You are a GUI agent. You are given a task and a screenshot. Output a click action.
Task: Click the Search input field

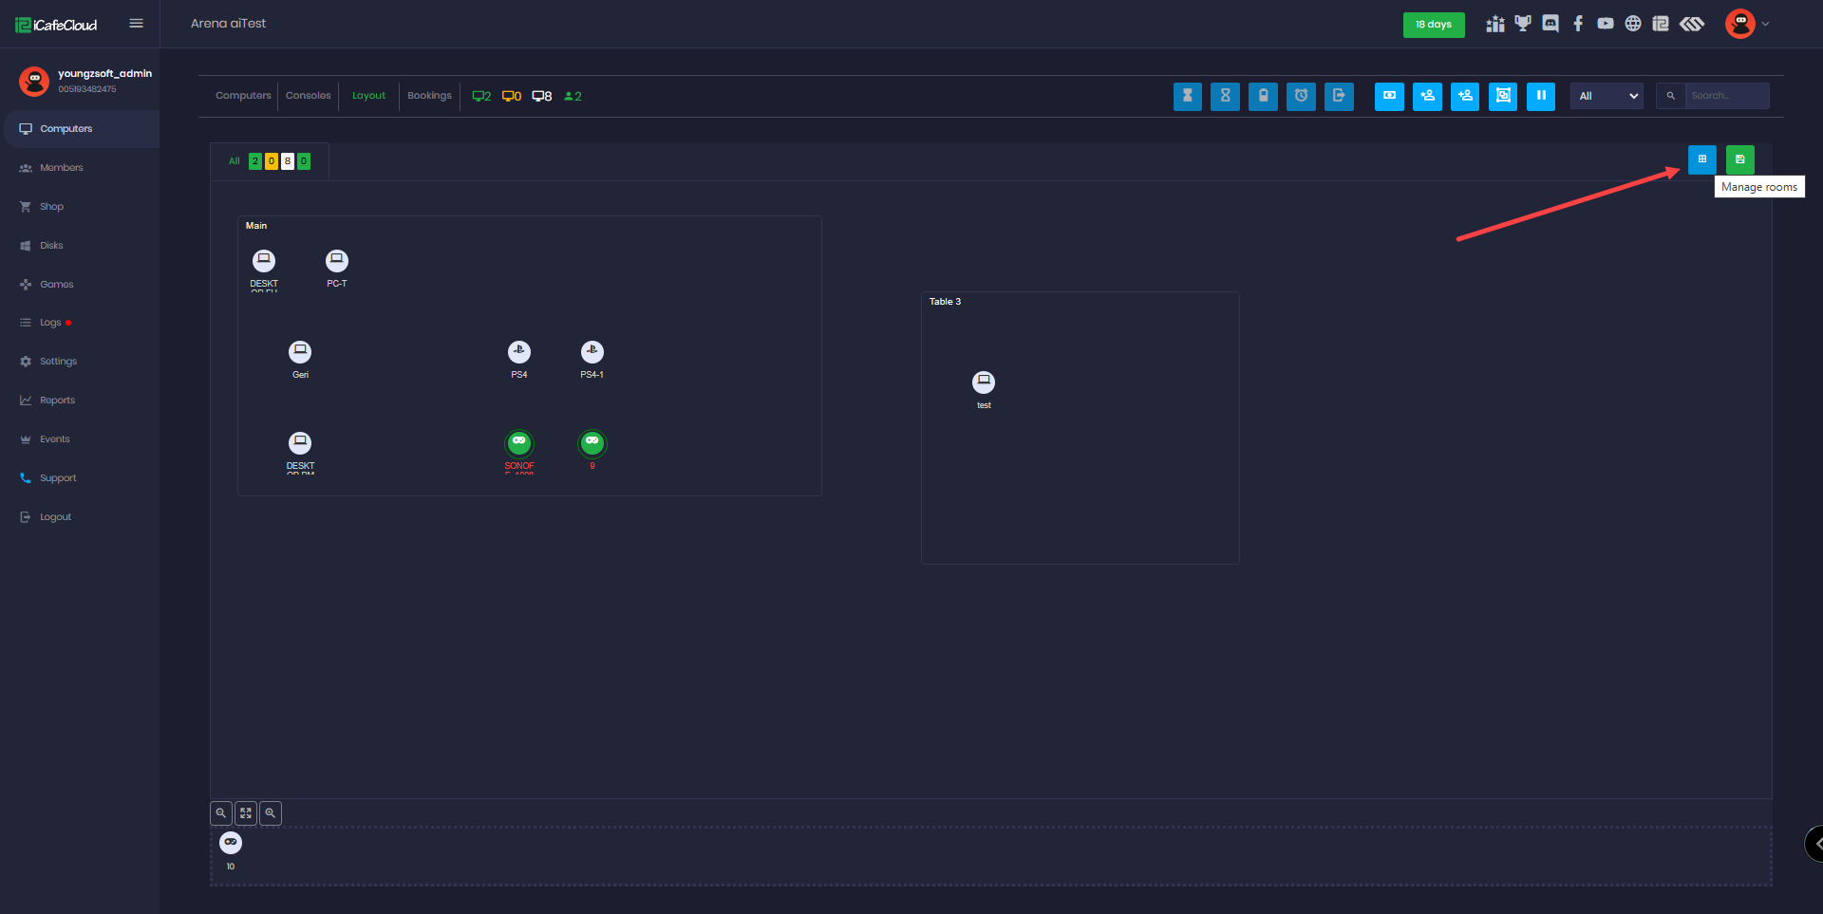click(1726, 96)
